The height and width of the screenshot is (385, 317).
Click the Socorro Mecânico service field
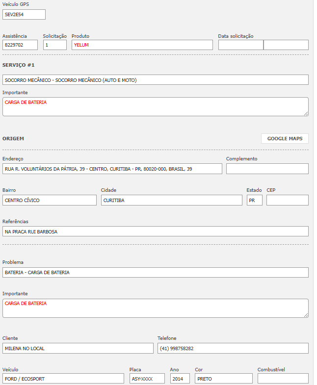pos(155,80)
